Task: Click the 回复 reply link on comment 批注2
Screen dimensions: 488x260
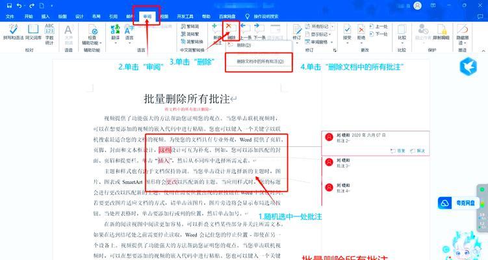Action: (398, 151)
